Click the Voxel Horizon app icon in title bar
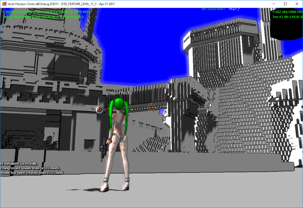 click(4, 4)
